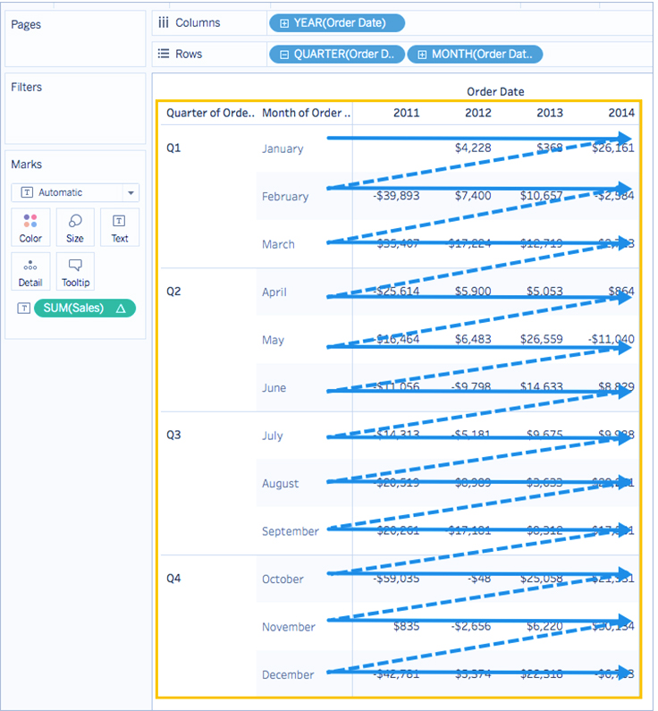Collapse the QUARTER(Order Date) pill minus icon
Viewport: 658px width, 711px height.
click(x=284, y=55)
